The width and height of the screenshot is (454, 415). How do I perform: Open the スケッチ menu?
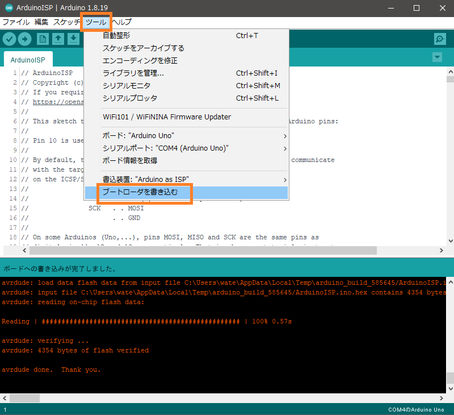(x=66, y=22)
